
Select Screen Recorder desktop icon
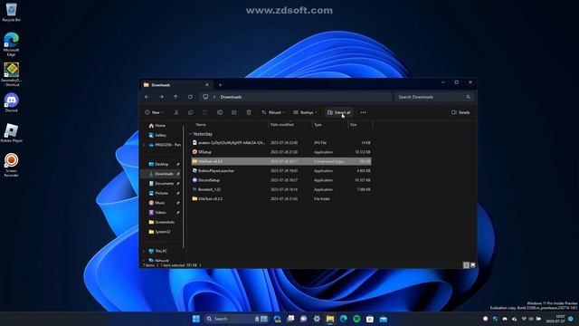point(11,165)
